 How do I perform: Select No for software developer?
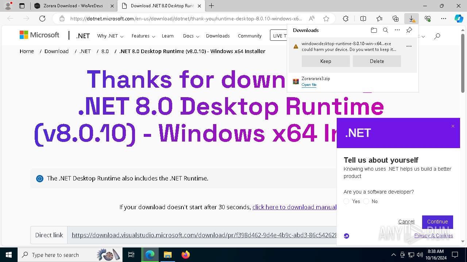[366, 201]
